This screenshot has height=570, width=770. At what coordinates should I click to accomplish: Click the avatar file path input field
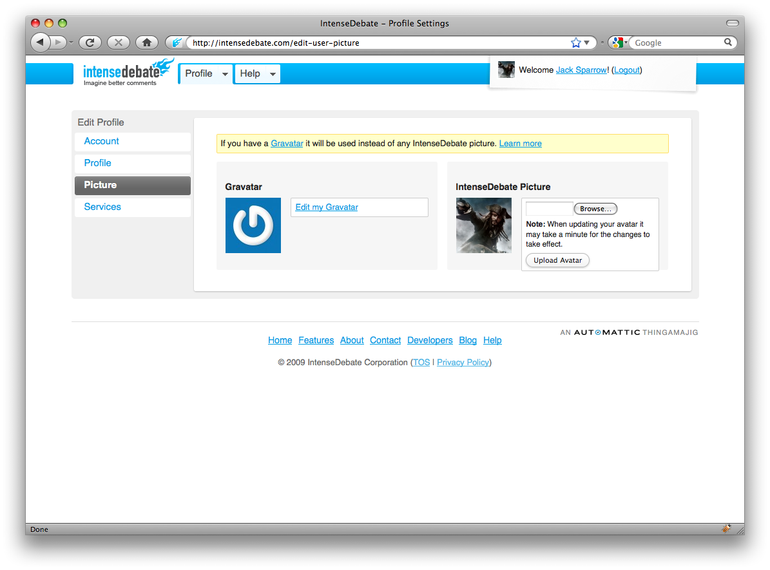tap(549, 209)
